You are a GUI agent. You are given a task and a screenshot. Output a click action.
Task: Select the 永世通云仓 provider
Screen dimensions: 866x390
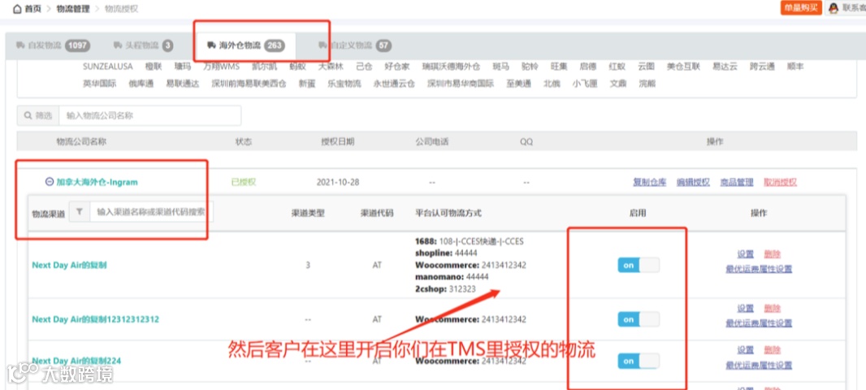tap(394, 84)
